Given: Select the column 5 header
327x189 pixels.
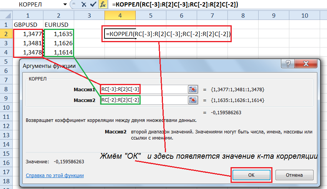Looking at the screenshot, I should click(x=150, y=16).
